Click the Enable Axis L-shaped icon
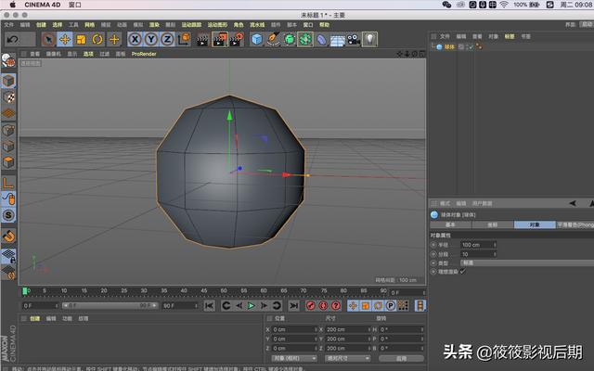Screen dimensions: 594x371 pos(8,184)
